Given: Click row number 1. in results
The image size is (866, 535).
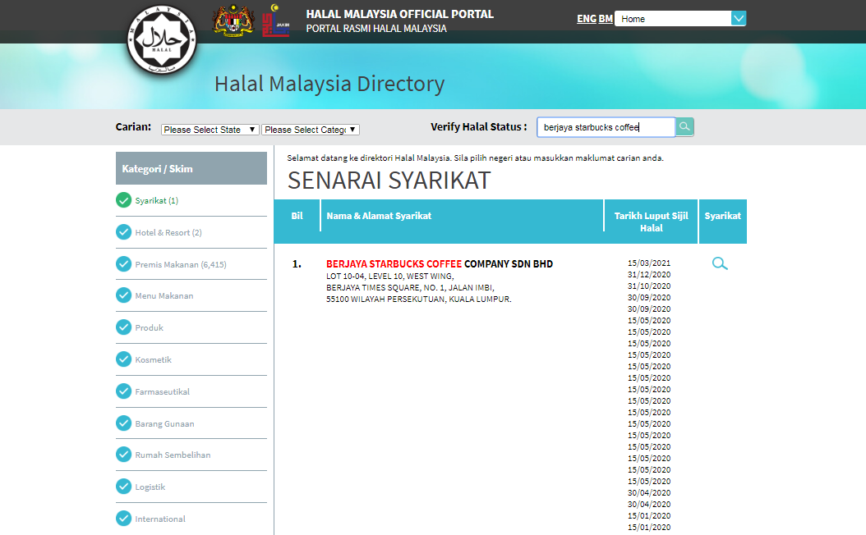Looking at the screenshot, I should [297, 264].
